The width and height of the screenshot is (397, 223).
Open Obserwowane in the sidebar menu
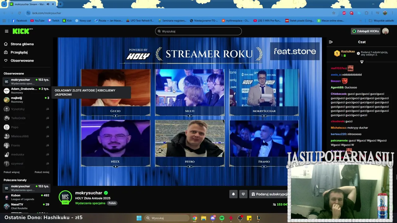coord(19,60)
